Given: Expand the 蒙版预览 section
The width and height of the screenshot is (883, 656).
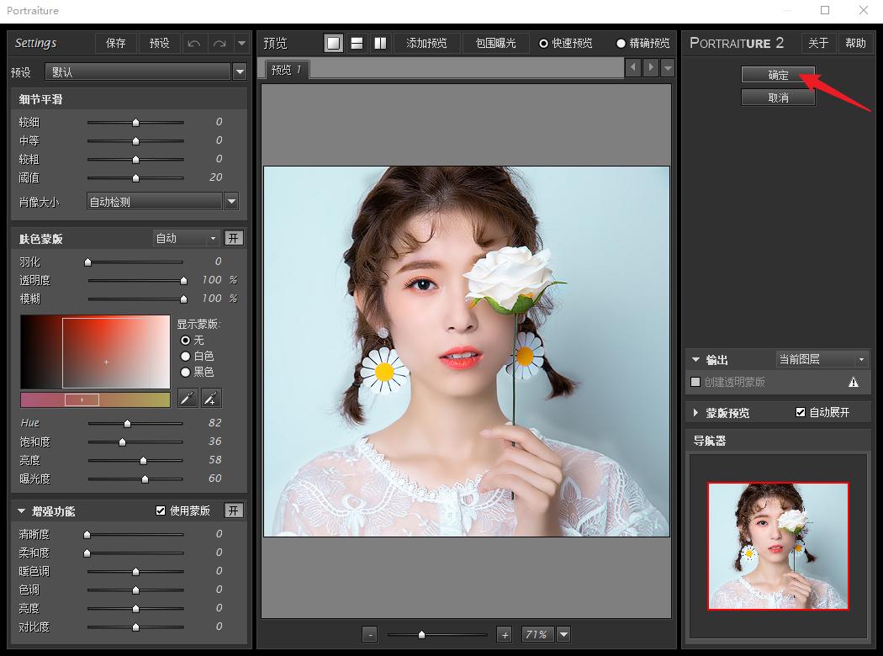Looking at the screenshot, I should tap(696, 413).
